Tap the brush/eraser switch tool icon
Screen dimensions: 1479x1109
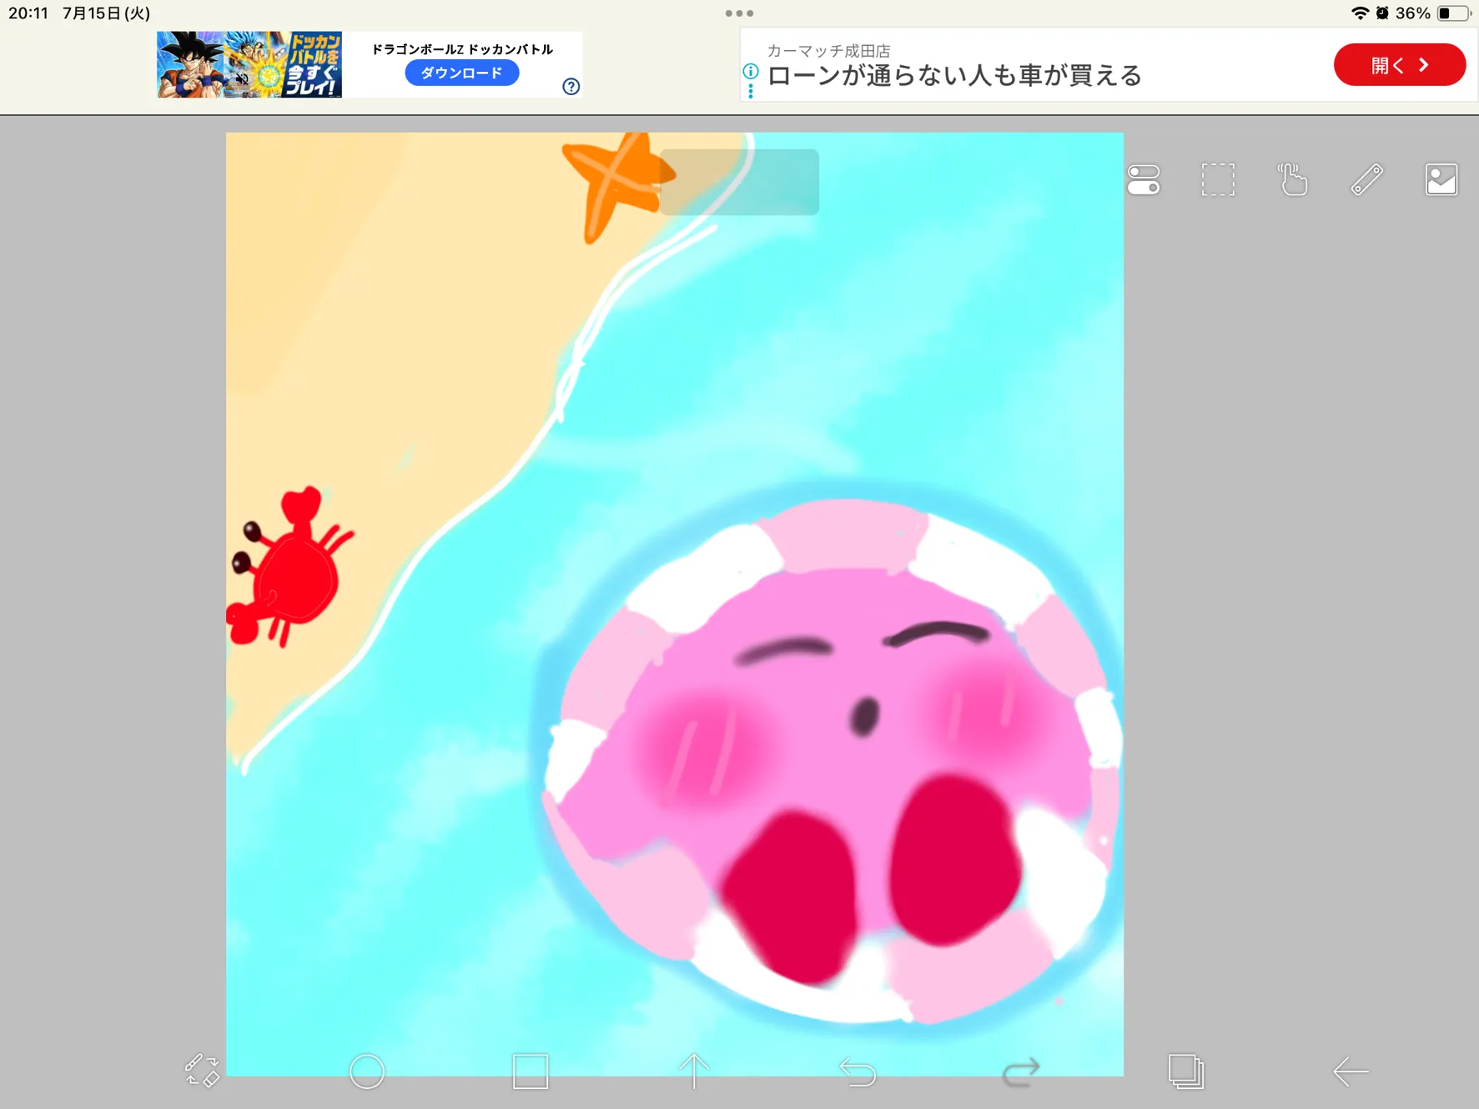(202, 1071)
